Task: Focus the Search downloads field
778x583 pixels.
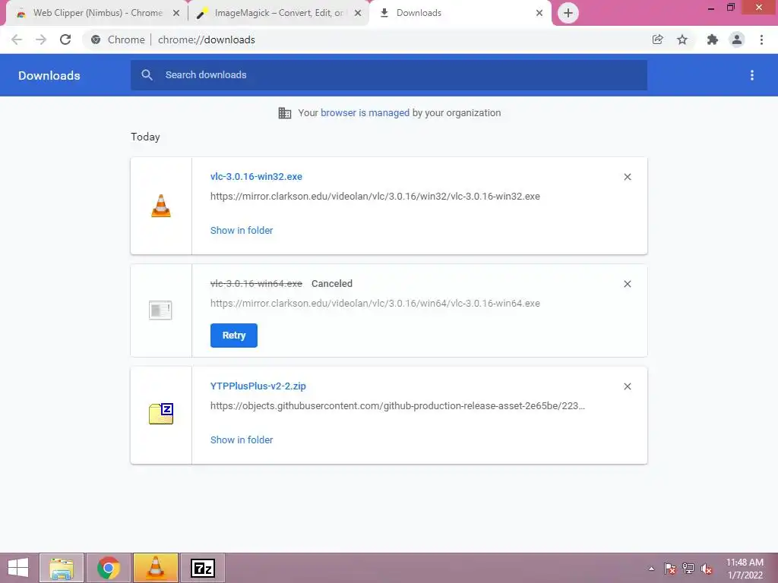Action: [x=389, y=75]
